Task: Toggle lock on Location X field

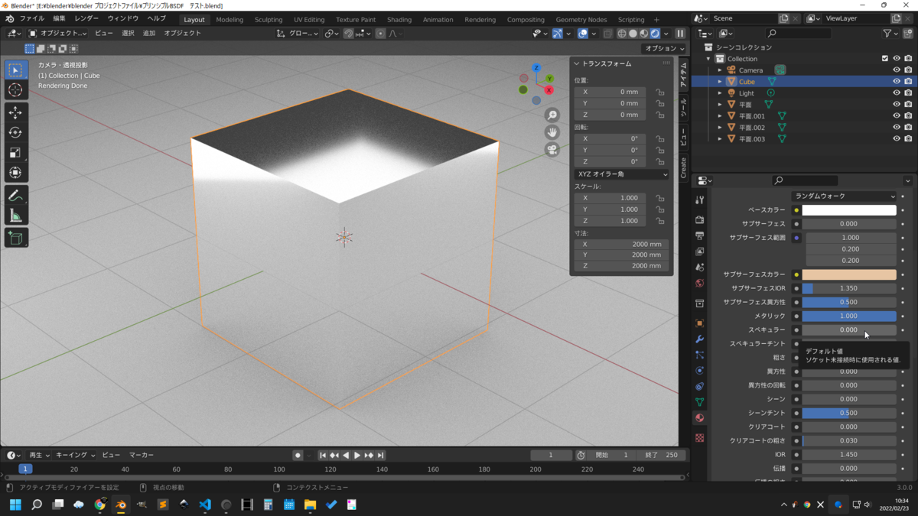Action: [x=659, y=92]
